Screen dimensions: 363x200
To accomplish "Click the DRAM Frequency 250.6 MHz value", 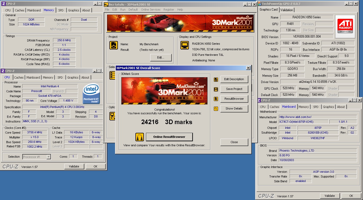I will 64,40.
